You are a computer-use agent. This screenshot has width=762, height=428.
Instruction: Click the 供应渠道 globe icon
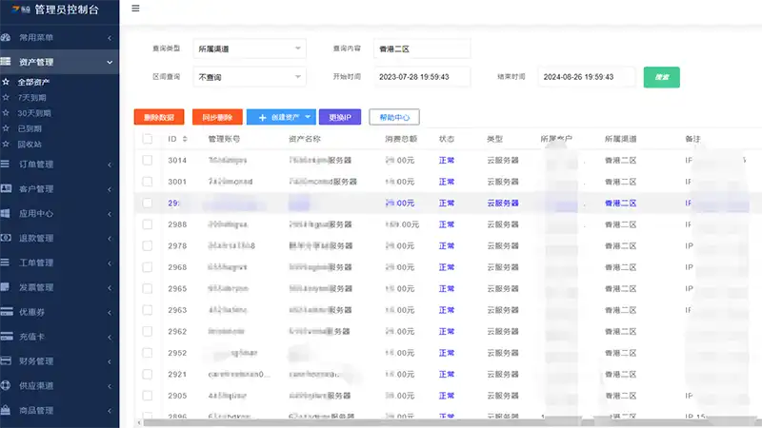[x=6, y=385]
